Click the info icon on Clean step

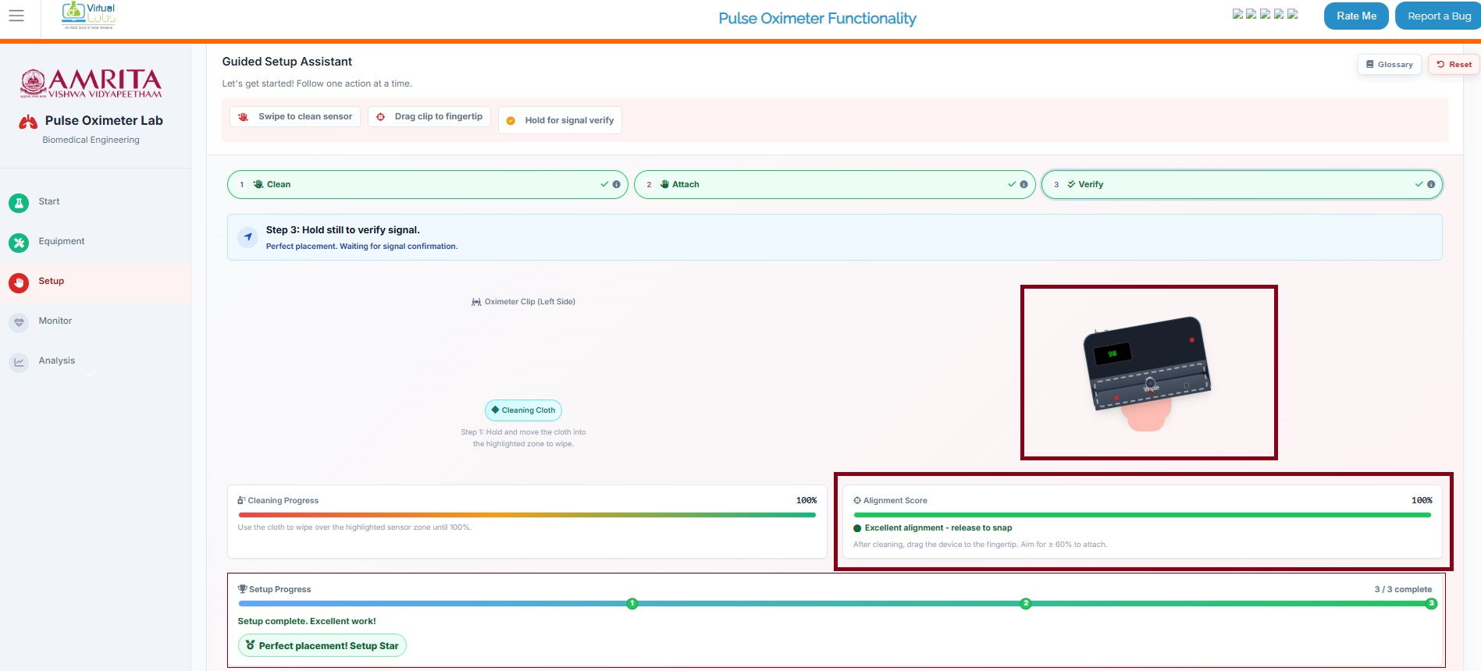pyautogui.click(x=617, y=185)
